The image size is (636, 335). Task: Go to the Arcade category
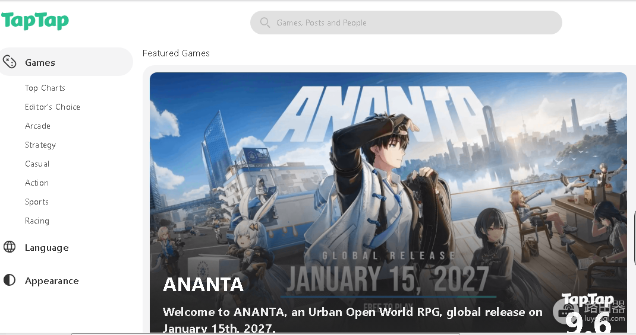37,126
